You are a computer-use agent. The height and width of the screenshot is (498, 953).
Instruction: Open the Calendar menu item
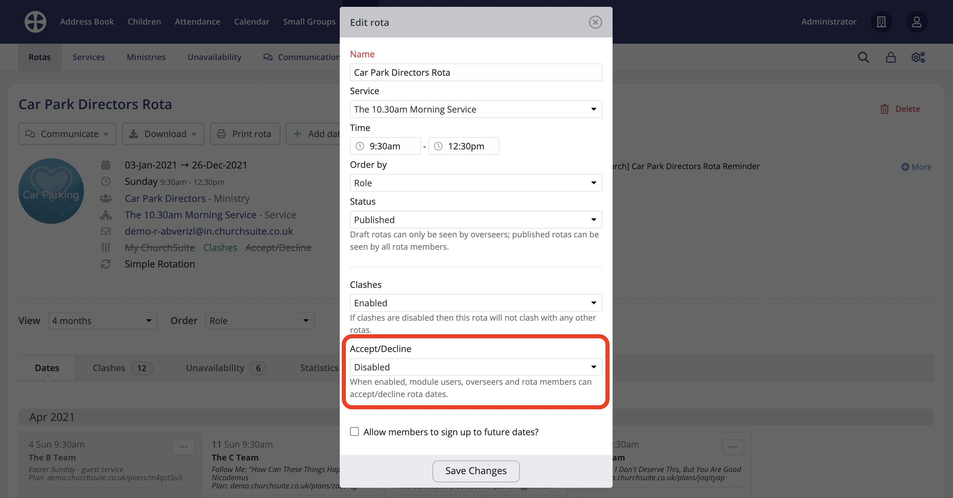coord(252,21)
